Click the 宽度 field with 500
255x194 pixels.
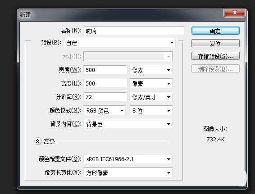pyautogui.click(x=105, y=70)
